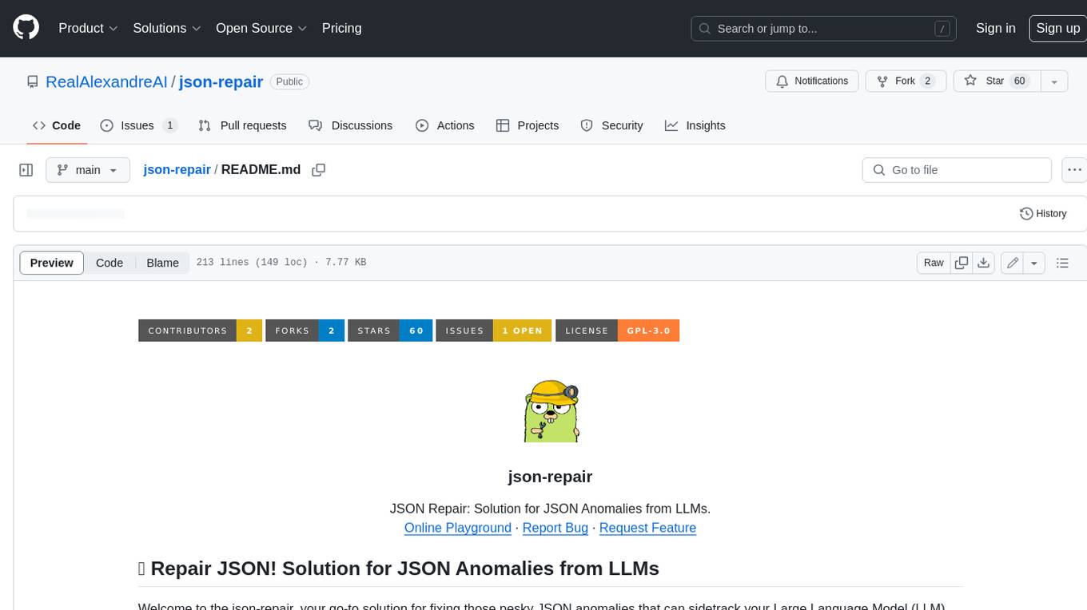Download the raw file
Screen dimensions: 1087x610
click(984, 263)
